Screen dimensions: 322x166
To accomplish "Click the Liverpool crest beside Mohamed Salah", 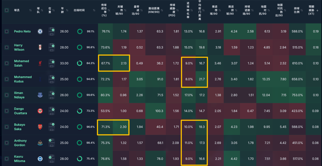I will [x=40, y=63].
